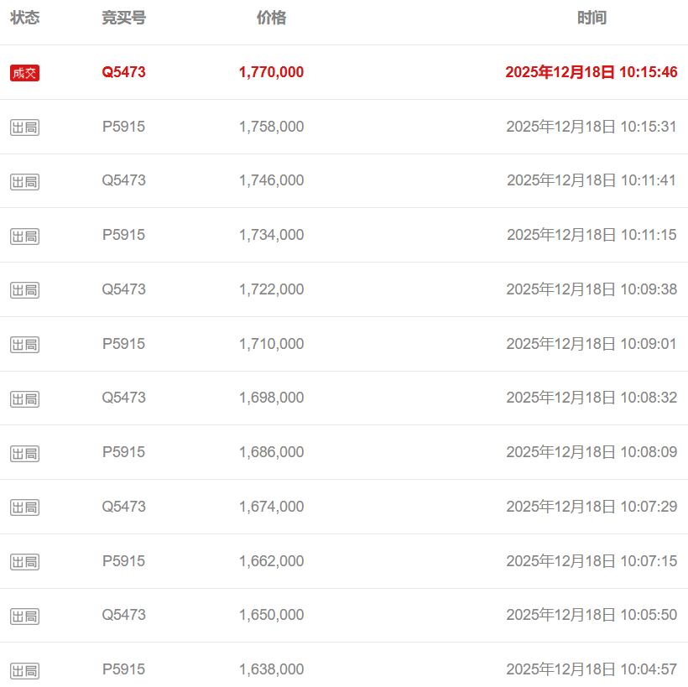Click the timestamp ending in 10:15:46
688x687 pixels.
pos(591,72)
